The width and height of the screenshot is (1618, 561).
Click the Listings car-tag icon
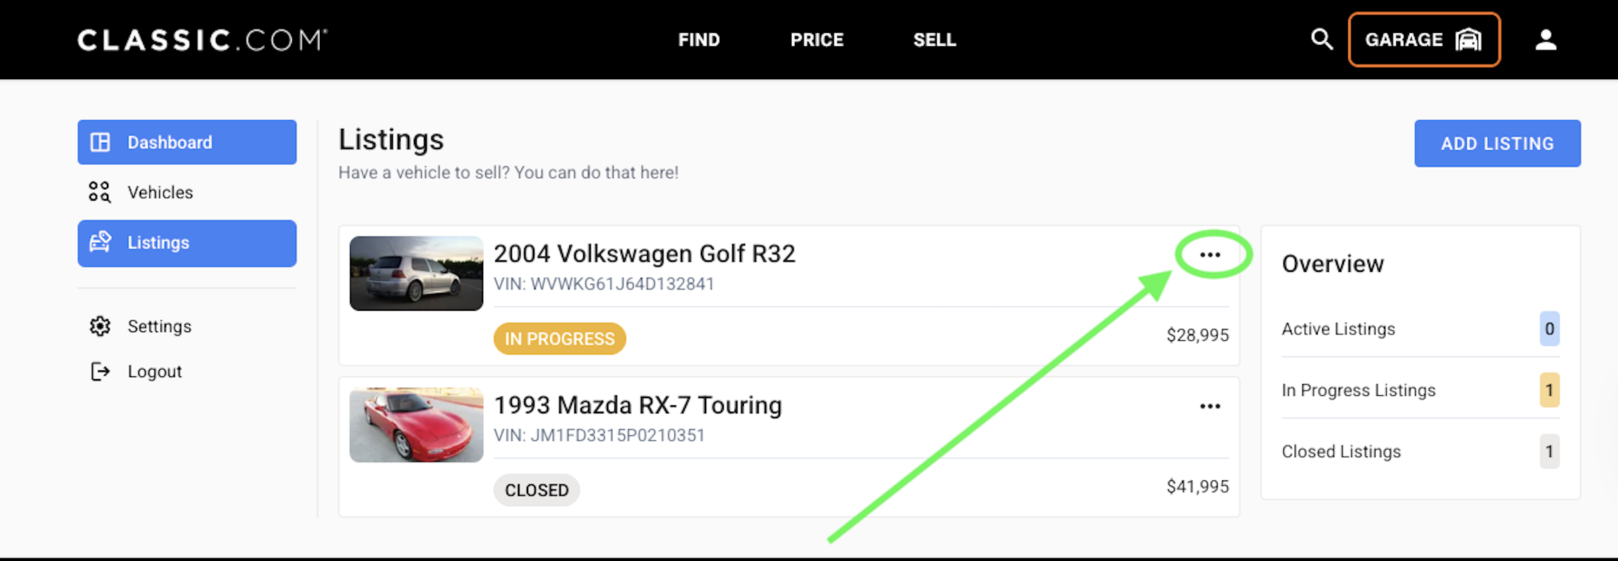click(100, 242)
